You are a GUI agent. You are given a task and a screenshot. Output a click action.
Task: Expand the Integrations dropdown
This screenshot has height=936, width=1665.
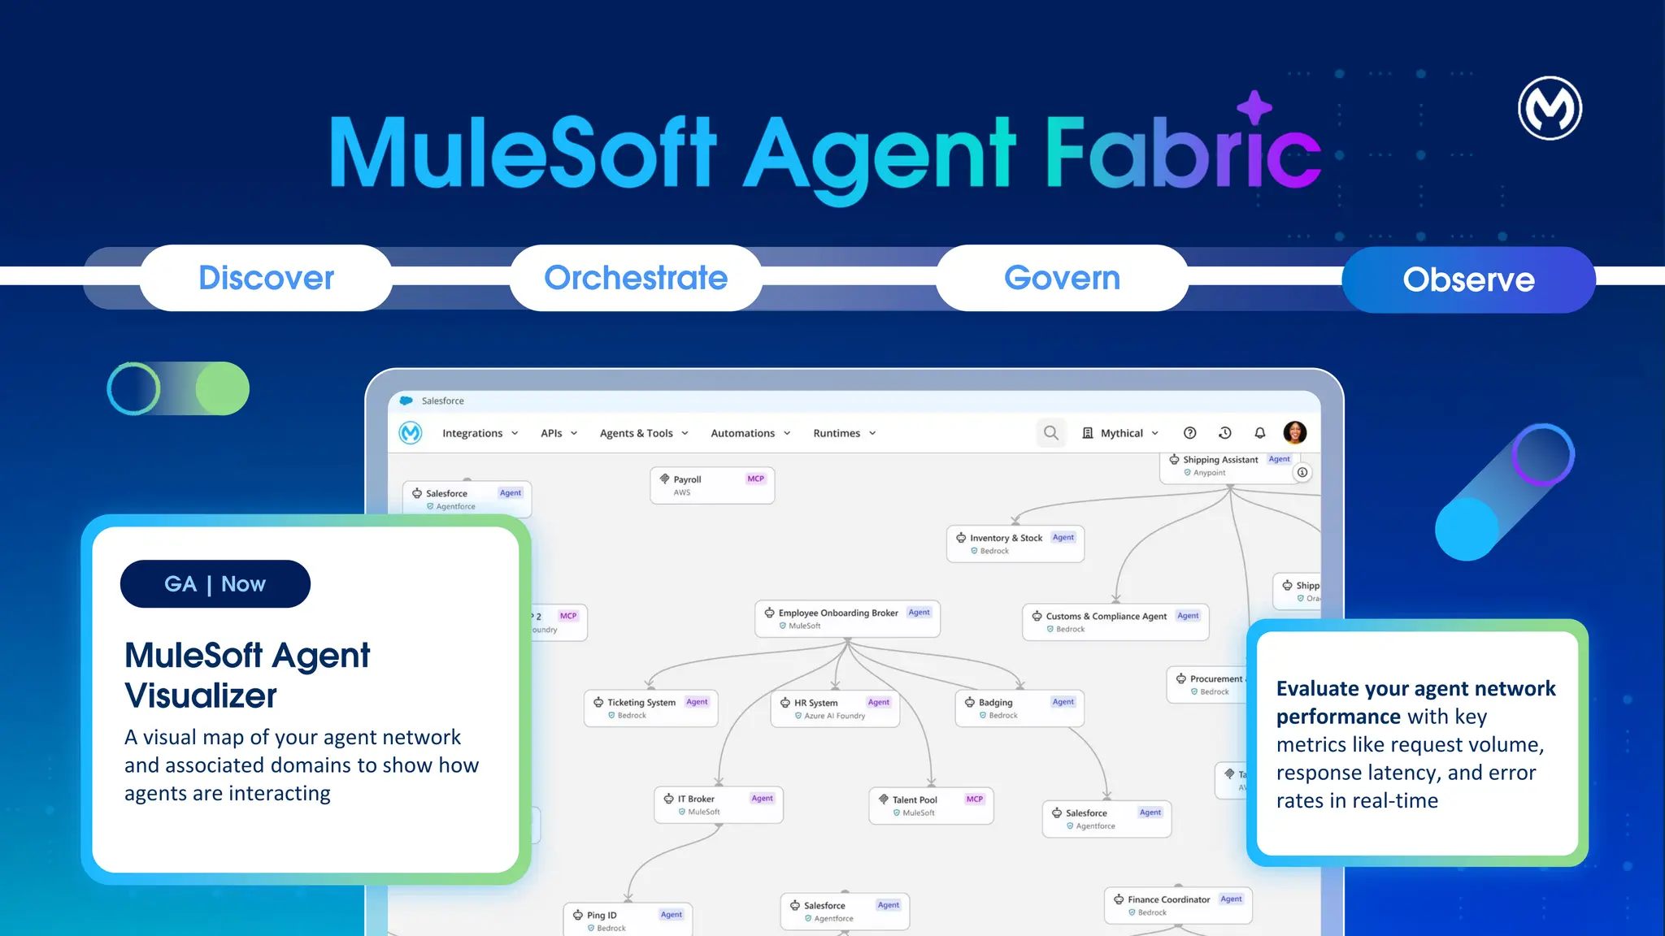click(x=480, y=433)
